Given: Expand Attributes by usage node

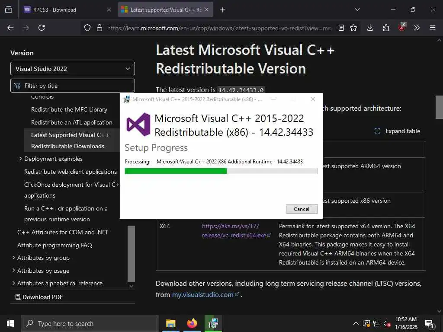Looking at the screenshot, I should point(13,271).
